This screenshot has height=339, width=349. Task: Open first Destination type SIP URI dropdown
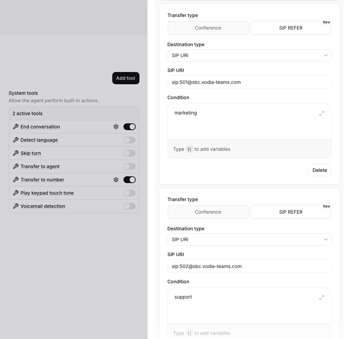[x=249, y=55]
